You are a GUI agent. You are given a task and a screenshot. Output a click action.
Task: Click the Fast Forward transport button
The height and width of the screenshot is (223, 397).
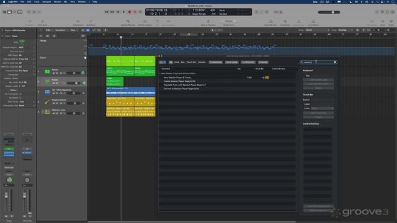pyautogui.click(x=112, y=12)
